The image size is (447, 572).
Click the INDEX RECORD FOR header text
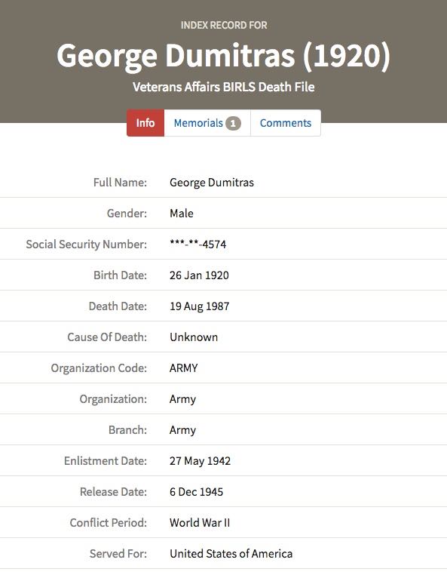click(224, 25)
